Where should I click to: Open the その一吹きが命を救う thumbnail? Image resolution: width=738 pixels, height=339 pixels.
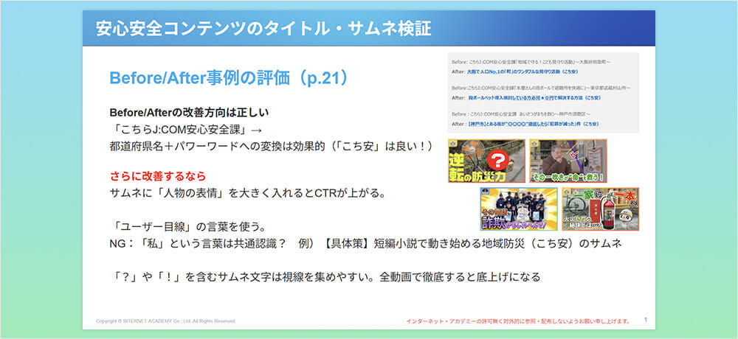(568, 161)
